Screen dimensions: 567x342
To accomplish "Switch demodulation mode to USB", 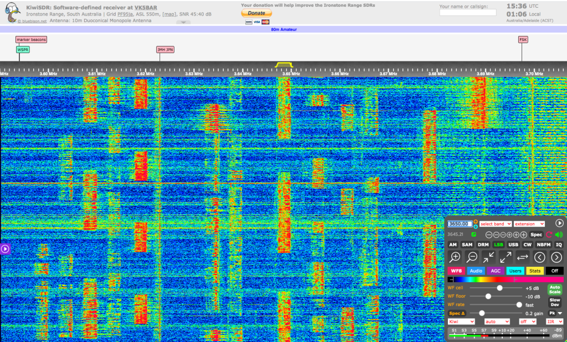I will click(513, 245).
